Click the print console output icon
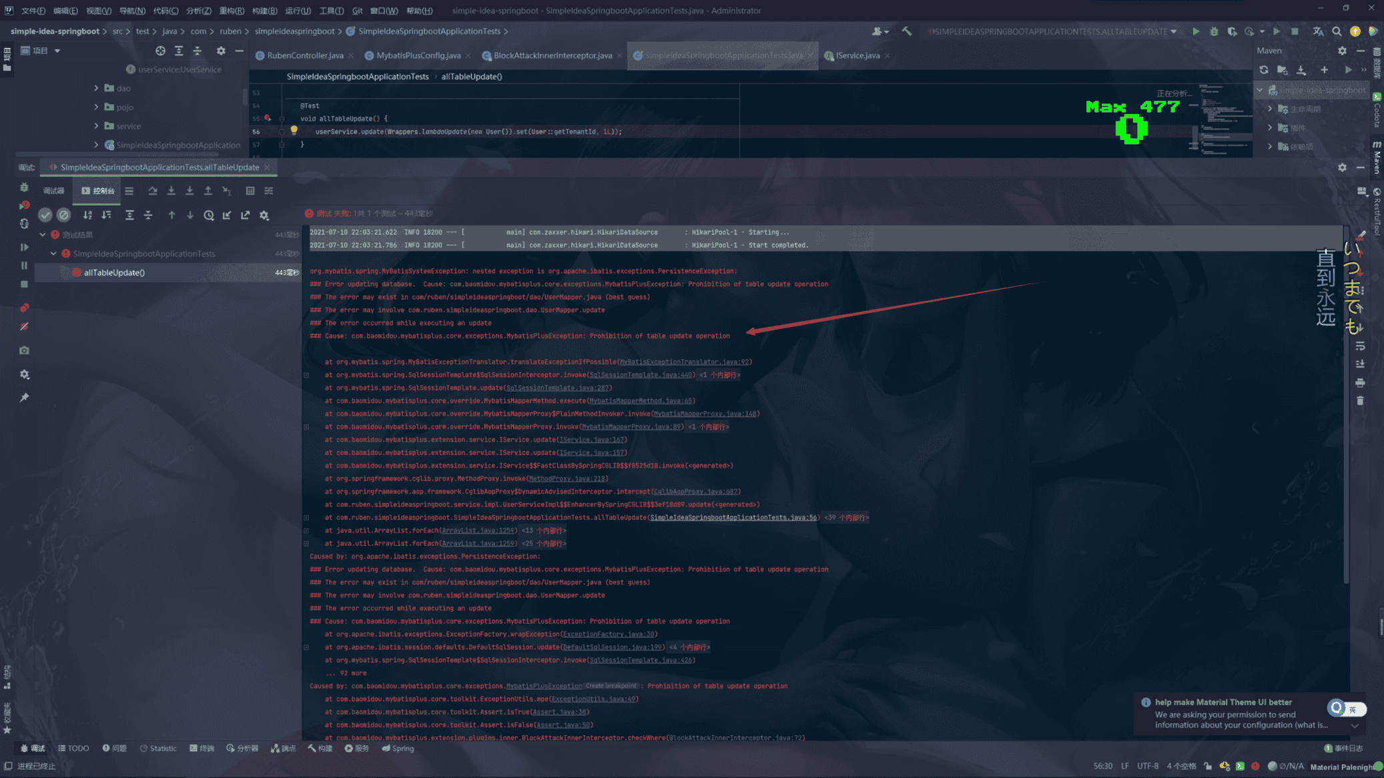 click(1360, 383)
